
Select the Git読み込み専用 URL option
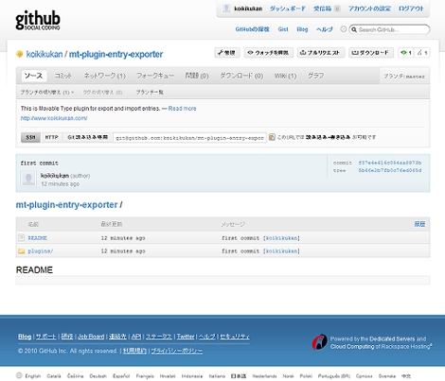[87, 137]
